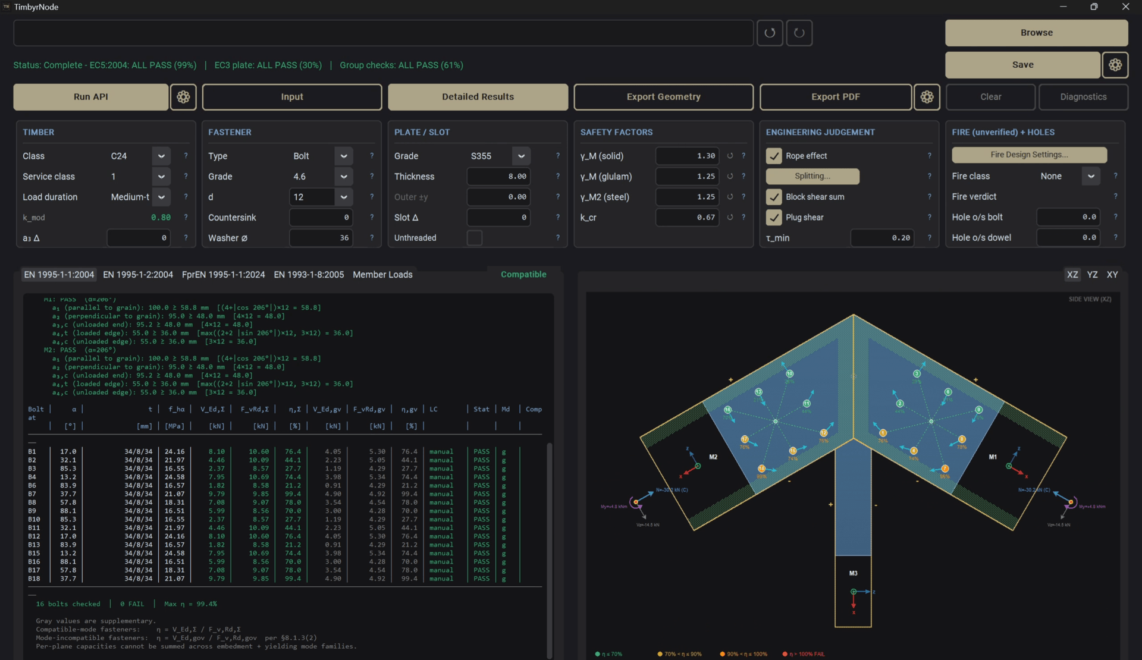Show help for τ_min
This screenshot has width=1142, height=660.
[929, 238]
